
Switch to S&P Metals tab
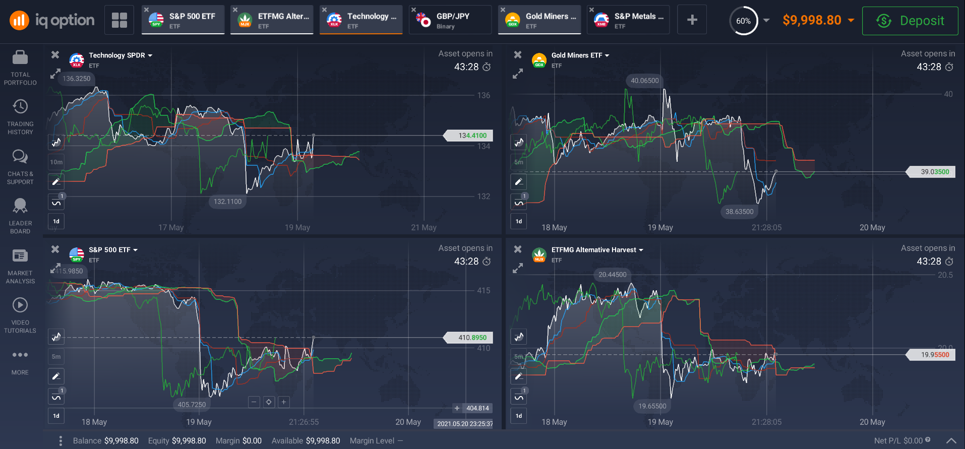(x=628, y=20)
